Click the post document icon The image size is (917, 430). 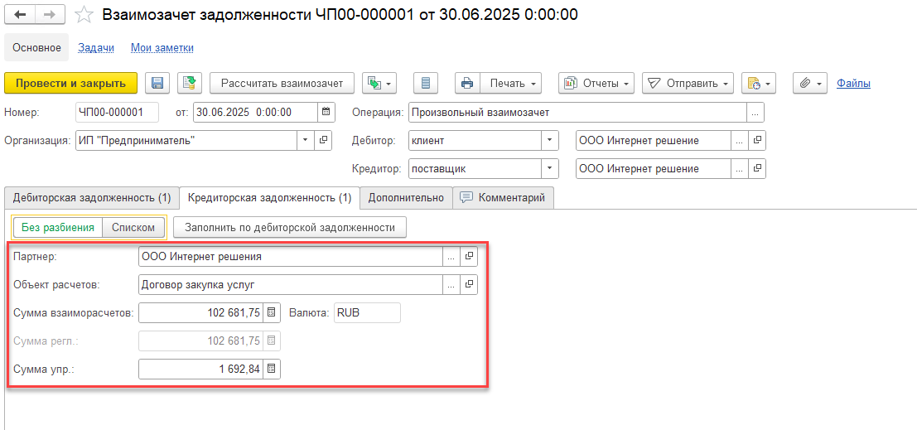190,83
